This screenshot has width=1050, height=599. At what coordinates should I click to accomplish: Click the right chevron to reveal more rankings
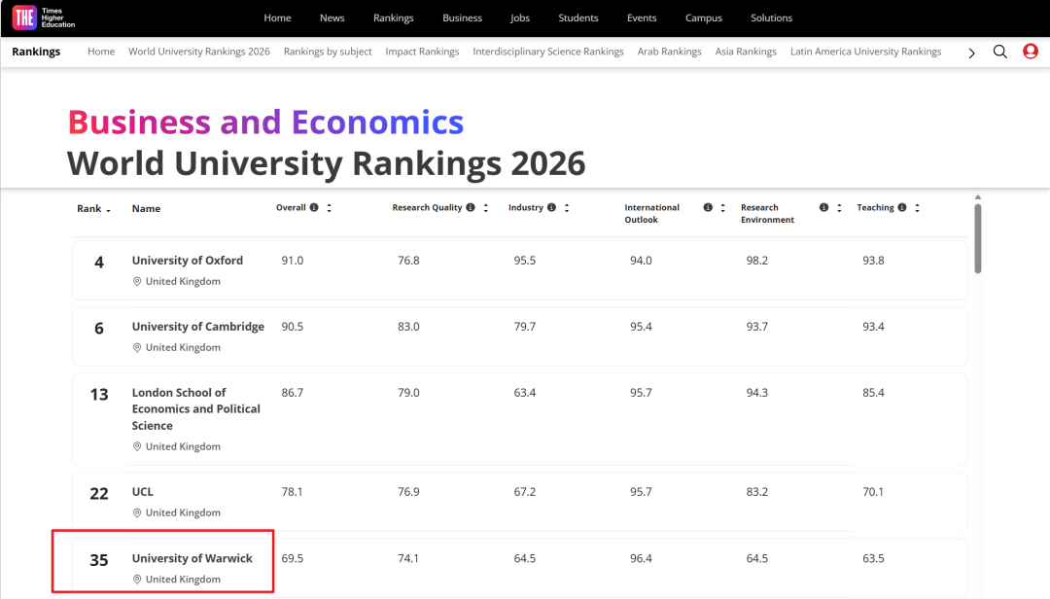click(x=971, y=52)
